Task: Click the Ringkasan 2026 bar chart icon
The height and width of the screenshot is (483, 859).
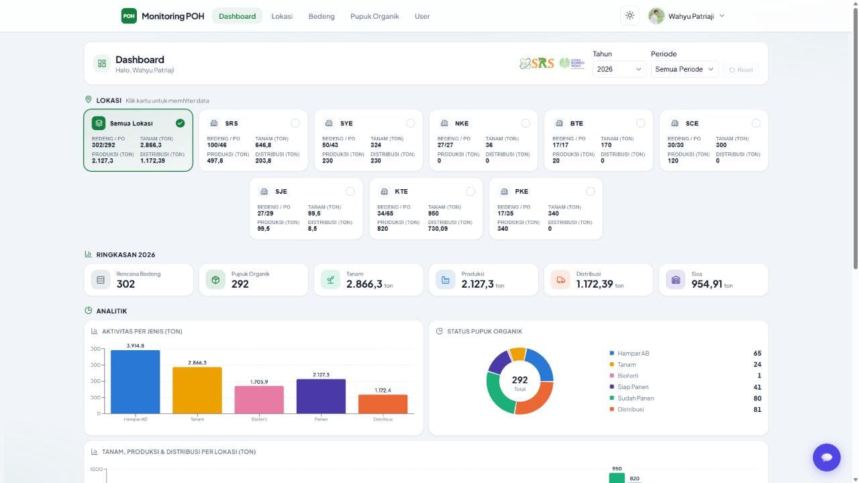Action: point(88,254)
